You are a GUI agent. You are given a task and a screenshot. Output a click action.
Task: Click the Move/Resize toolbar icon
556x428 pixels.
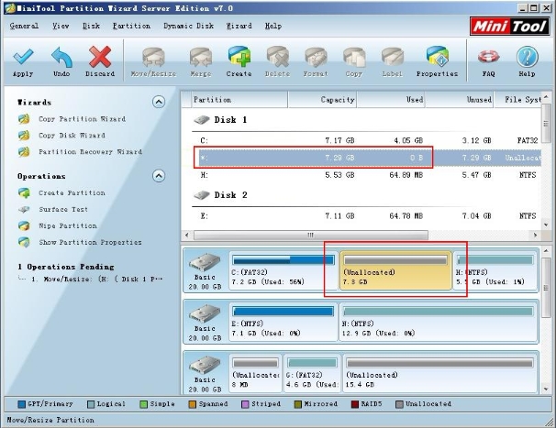(153, 58)
